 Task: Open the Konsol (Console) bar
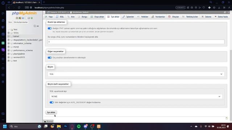[48, 121]
